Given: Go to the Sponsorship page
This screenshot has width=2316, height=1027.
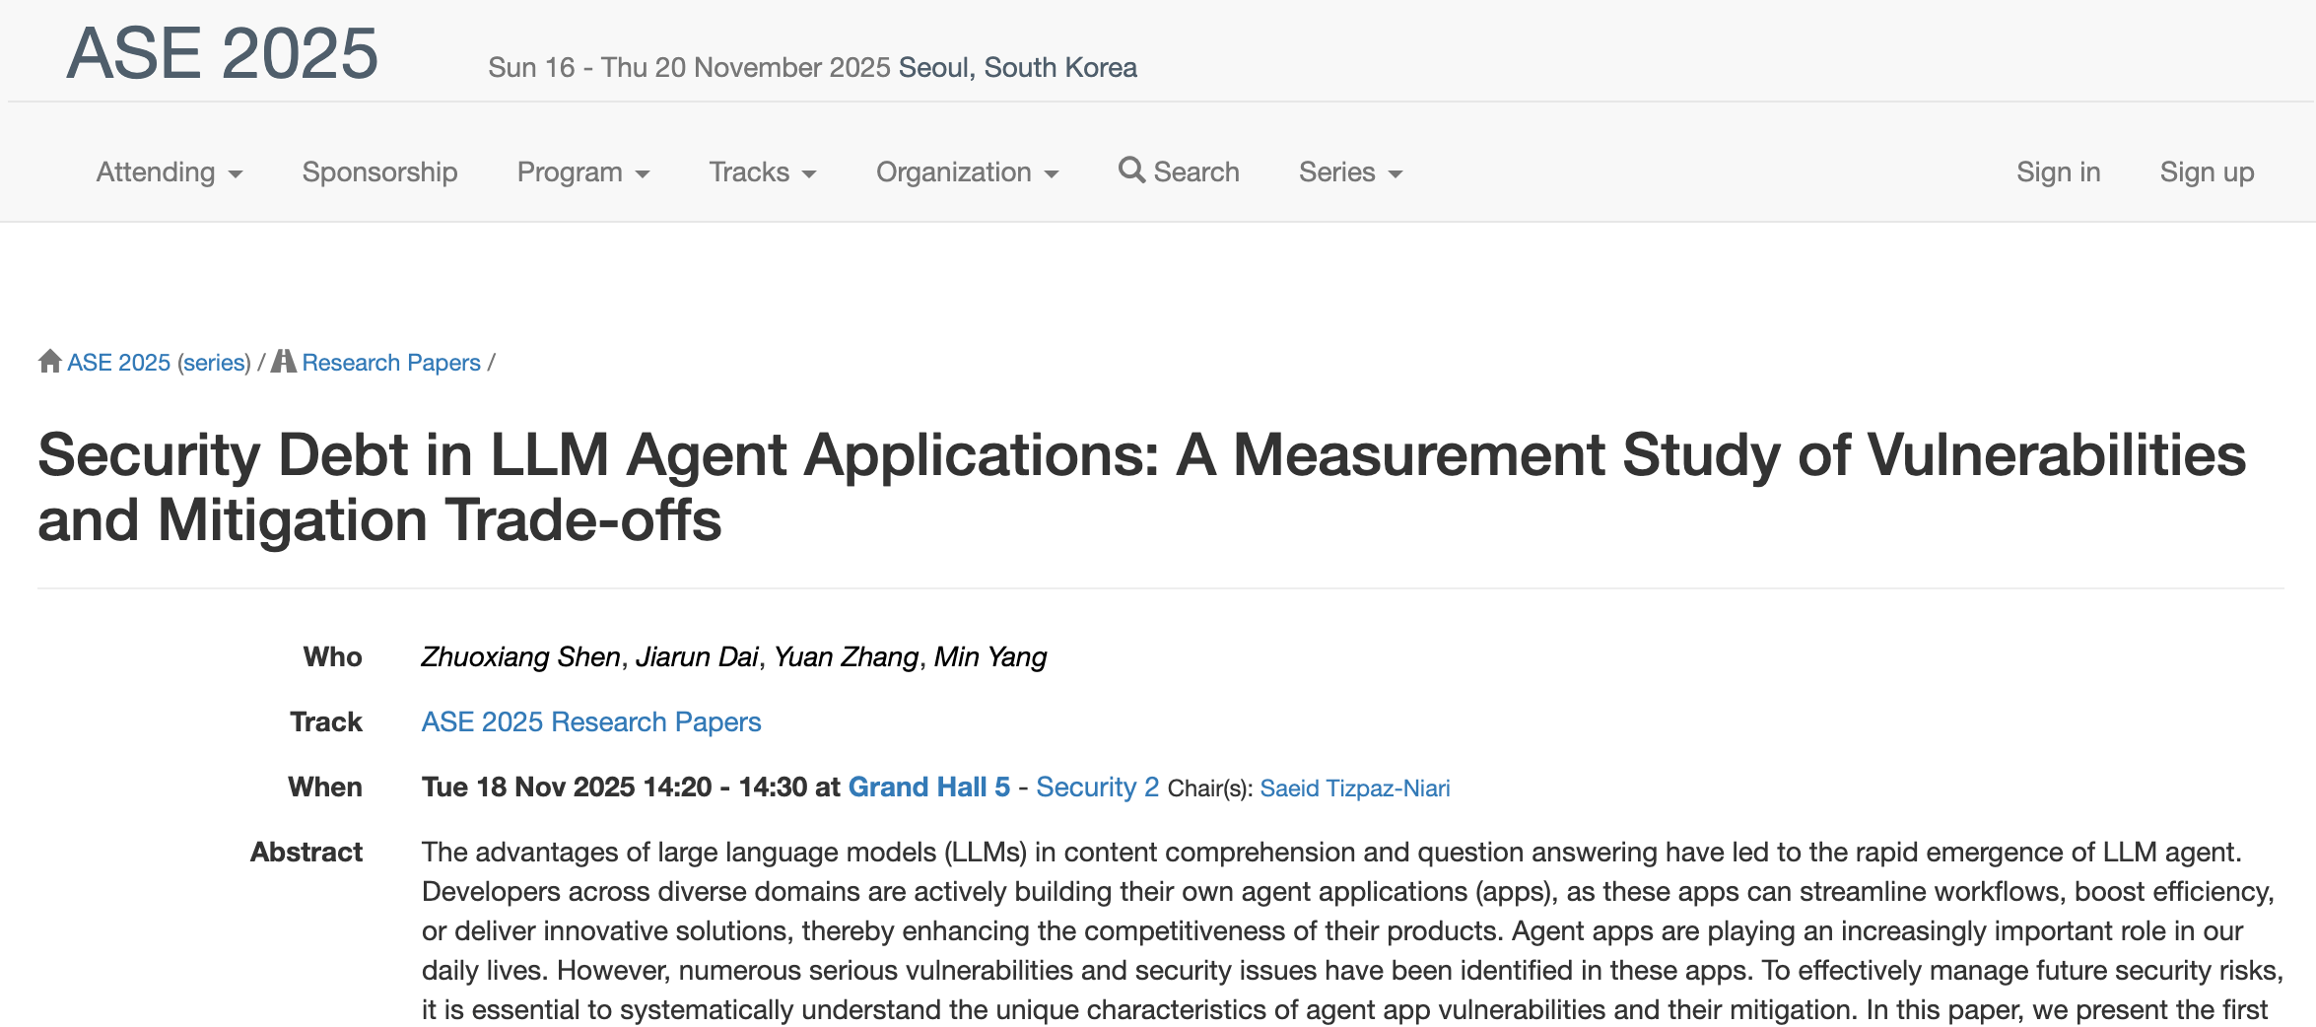Looking at the screenshot, I should click(379, 172).
